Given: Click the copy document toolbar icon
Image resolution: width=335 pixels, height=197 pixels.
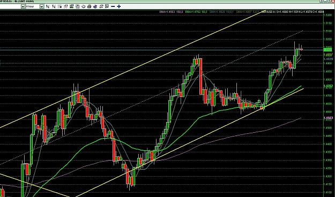Looking at the screenshot, I should point(77,6).
